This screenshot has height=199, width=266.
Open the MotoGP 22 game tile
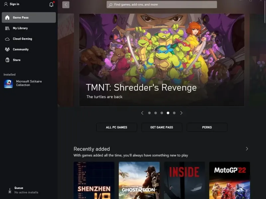coord(229,180)
